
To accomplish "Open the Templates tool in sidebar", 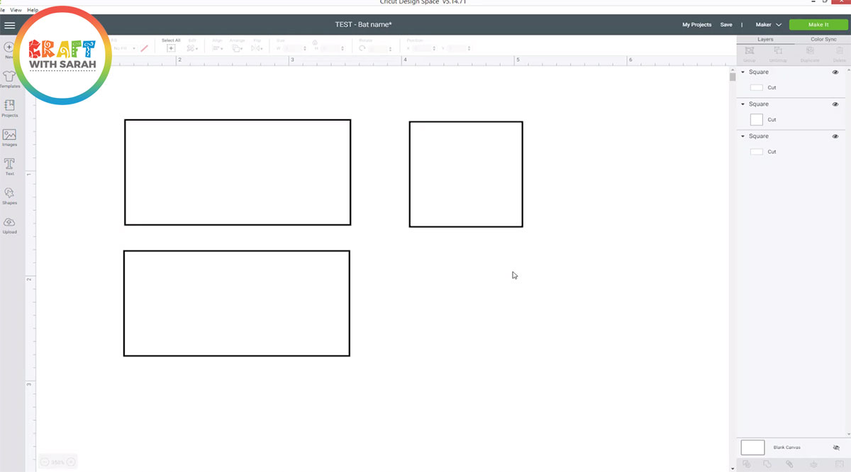I will [x=10, y=79].
